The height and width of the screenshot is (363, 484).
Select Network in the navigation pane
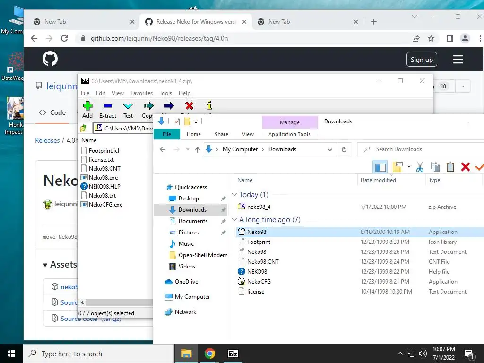(x=185, y=312)
